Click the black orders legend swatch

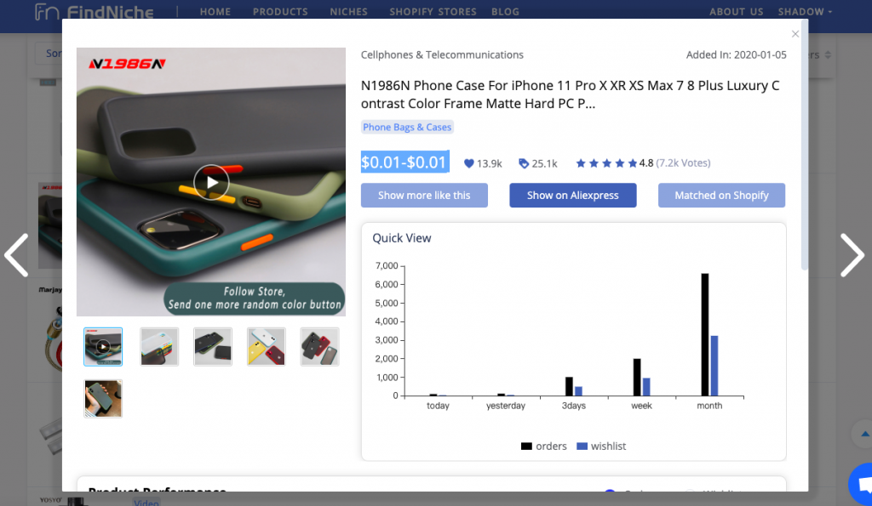(x=526, y=446)
